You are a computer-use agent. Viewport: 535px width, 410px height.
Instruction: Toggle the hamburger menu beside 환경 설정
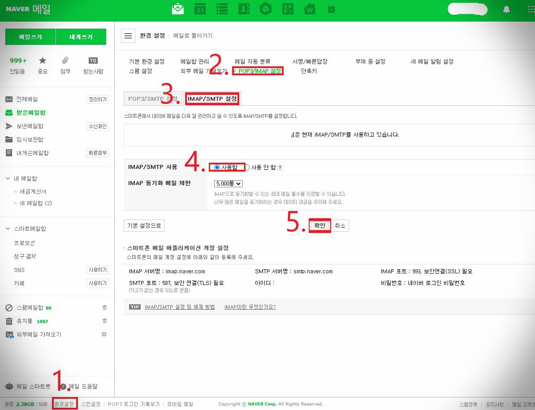pos(128,36)
